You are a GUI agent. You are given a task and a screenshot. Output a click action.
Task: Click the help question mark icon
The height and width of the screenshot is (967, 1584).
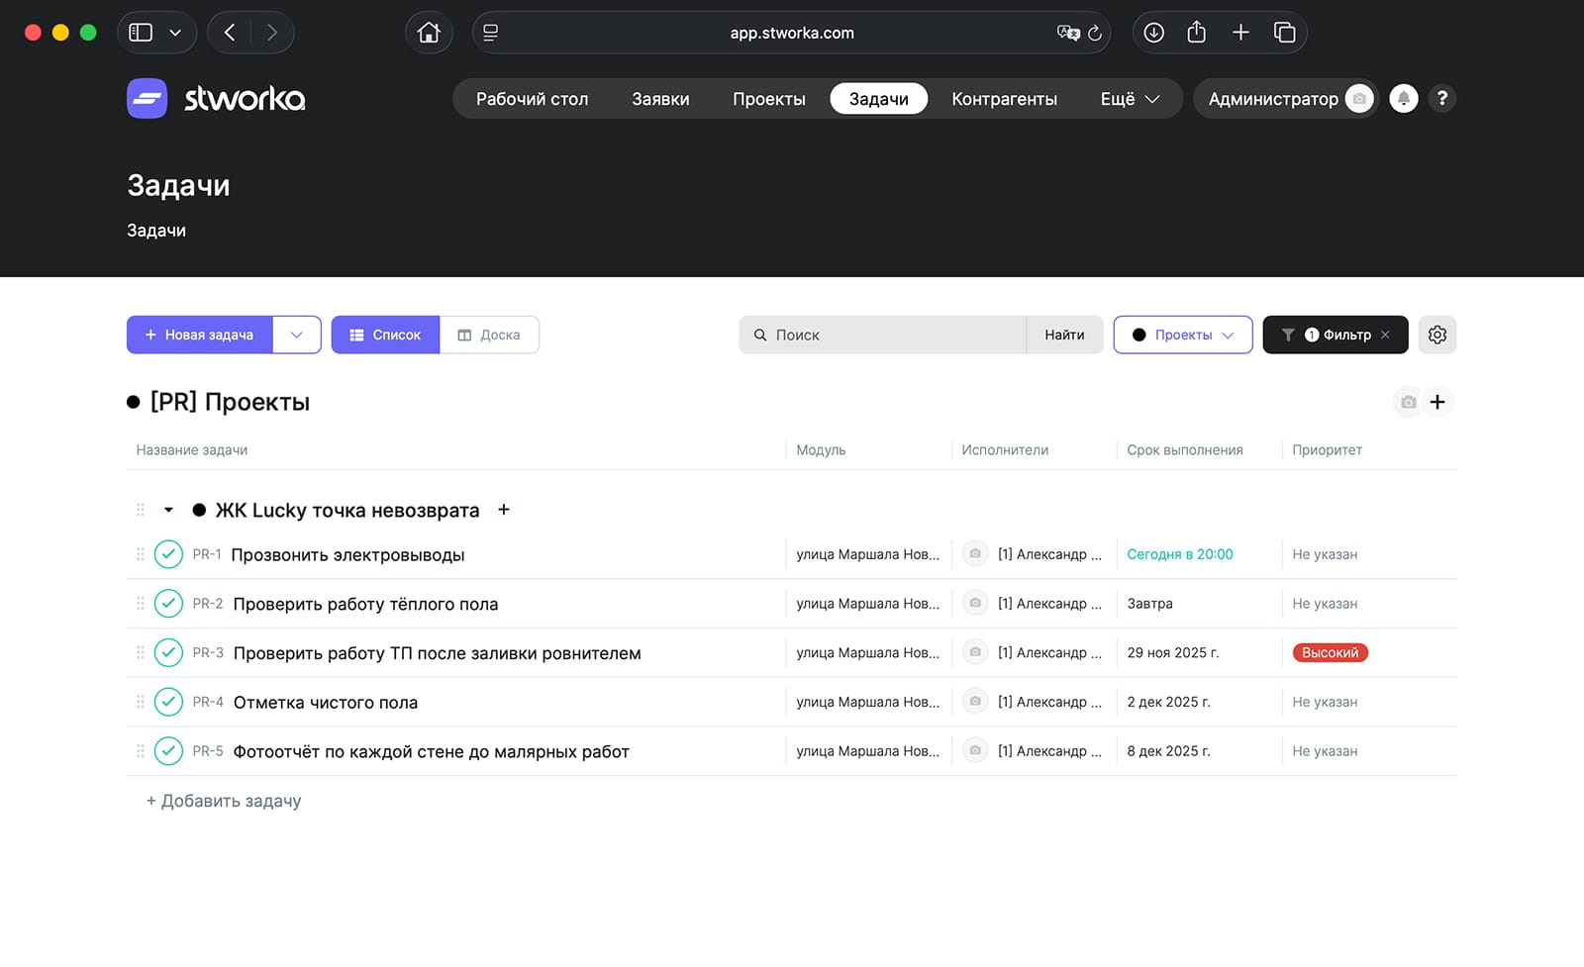[x=1441, y=99]
